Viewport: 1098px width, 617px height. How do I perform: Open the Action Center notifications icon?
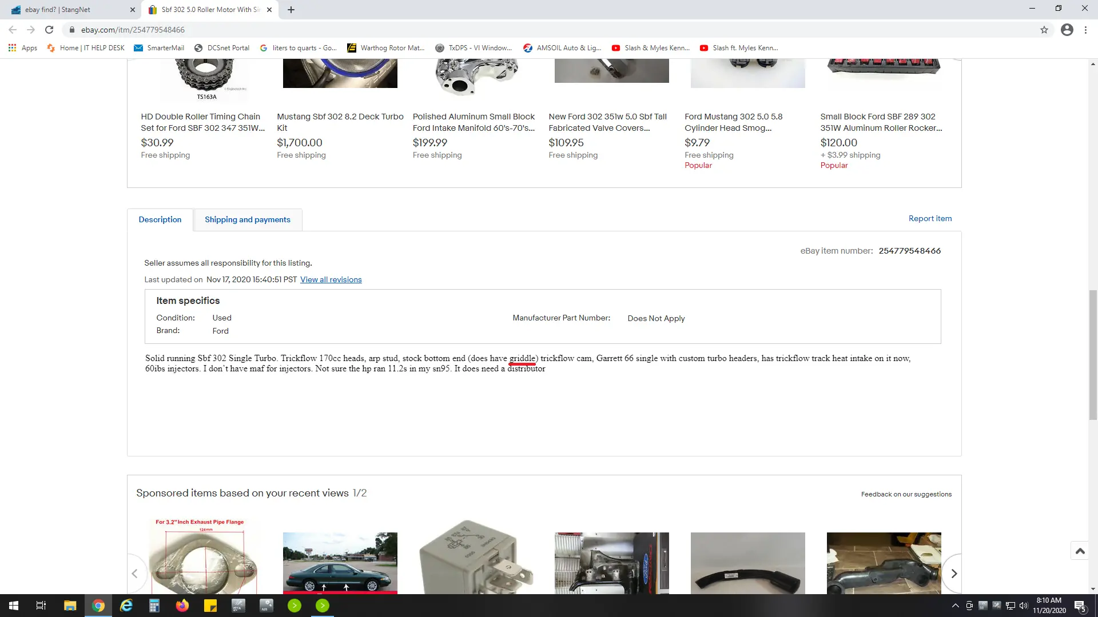pos(1080,606)
